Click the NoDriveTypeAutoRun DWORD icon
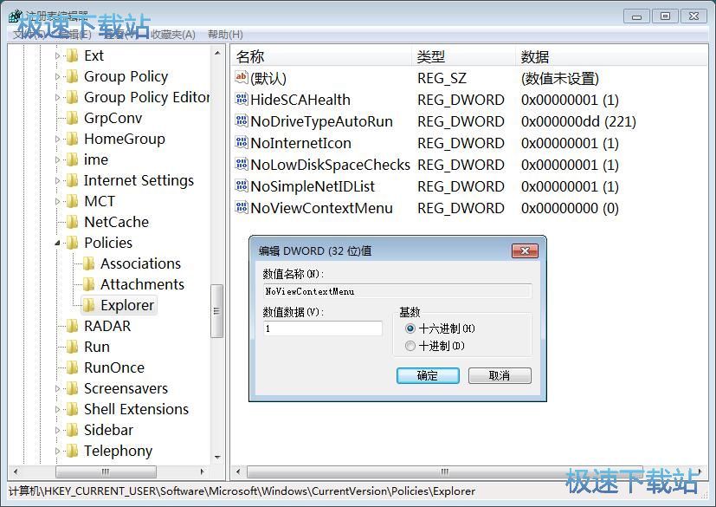Viewport: 716px width, 507px height. point(241,120)
